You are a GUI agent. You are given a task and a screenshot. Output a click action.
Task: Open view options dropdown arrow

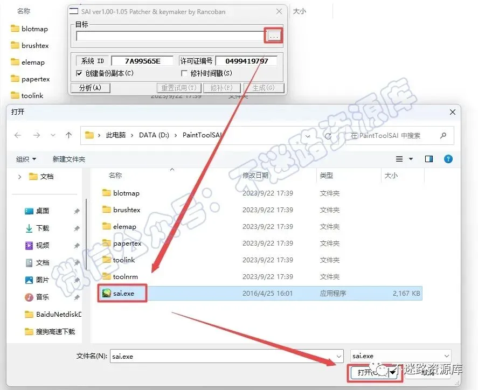click(411, 159)
